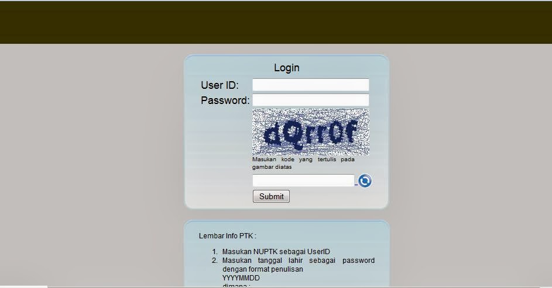Viewport: 552px width, 288px height.
Task: Click the 'Password:' label
Action: [x=225, y=100]
